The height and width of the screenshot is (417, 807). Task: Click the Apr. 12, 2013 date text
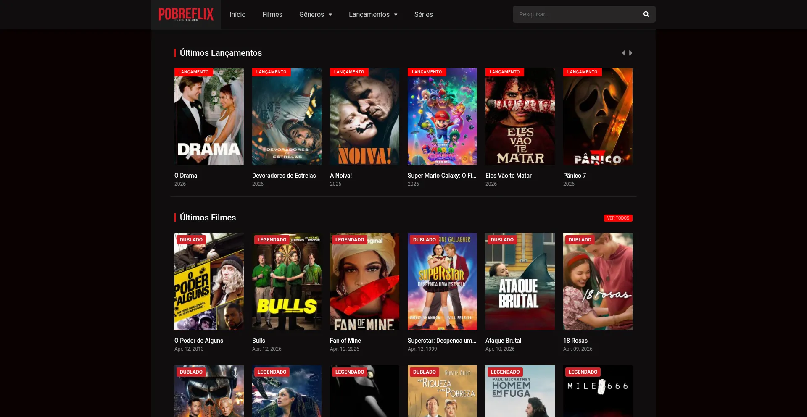(189, 349)
